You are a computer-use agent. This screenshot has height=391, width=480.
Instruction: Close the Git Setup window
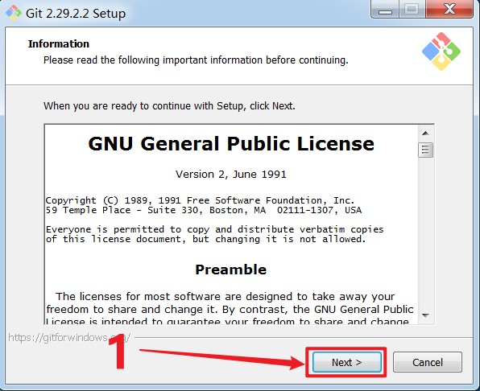[449, 9]
